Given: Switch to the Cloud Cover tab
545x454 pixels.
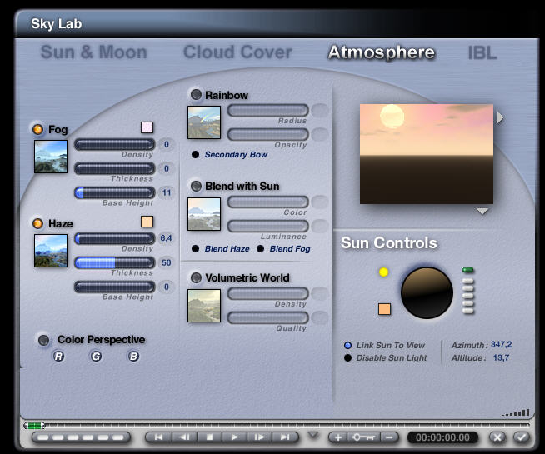Looking at the screenshot, I should coord(237,52).
